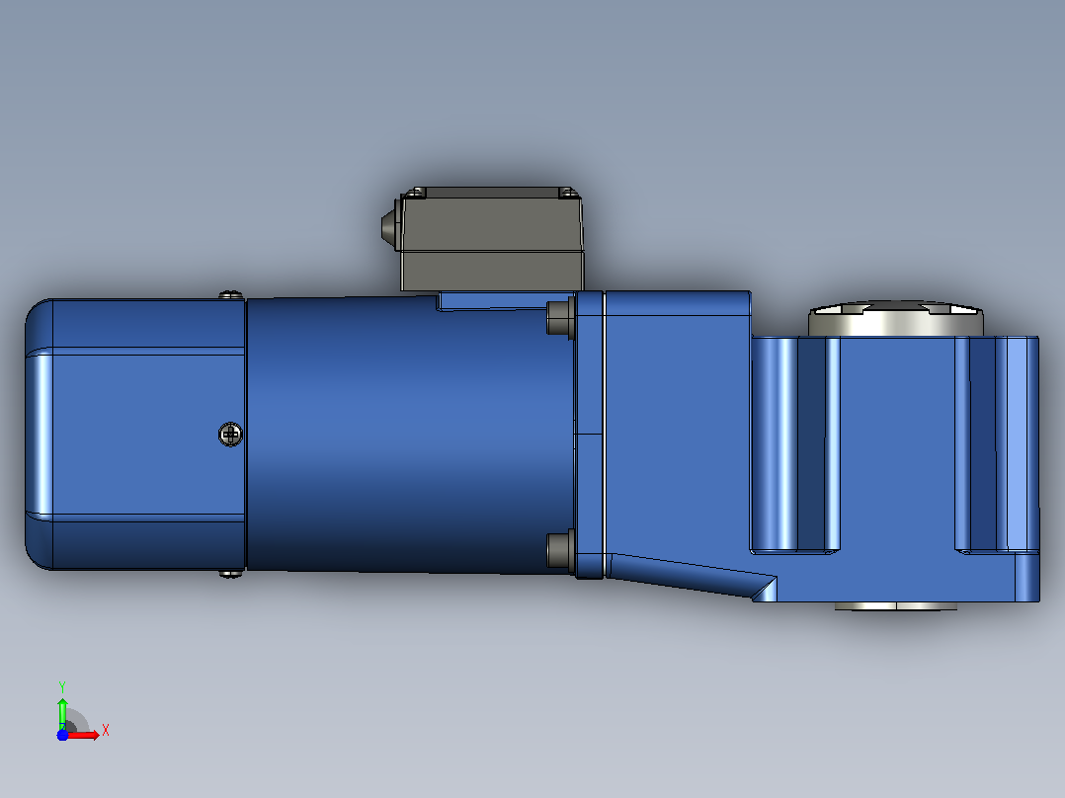Pick the cable gland on the terminal box side
1065x798 pixels.
click(x=390, y=226)
